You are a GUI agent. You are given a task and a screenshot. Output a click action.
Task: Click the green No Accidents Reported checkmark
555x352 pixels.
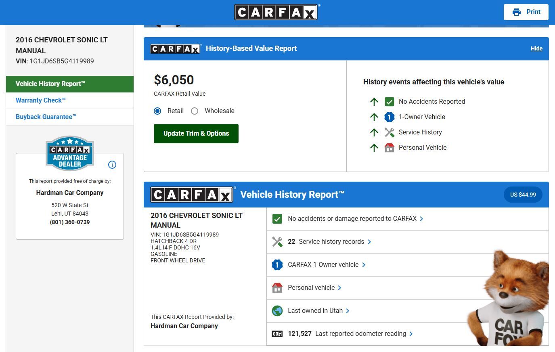(389, 102)
